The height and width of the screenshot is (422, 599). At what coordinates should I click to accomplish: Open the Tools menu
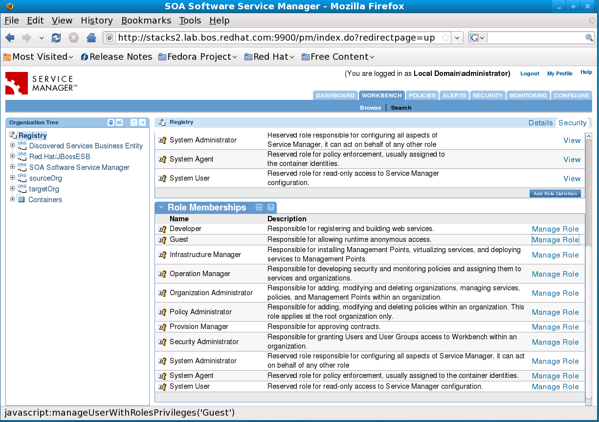point(190,21)
